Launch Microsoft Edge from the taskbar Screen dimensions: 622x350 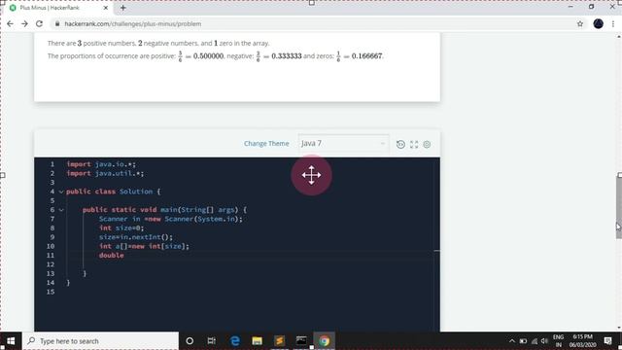235,341
